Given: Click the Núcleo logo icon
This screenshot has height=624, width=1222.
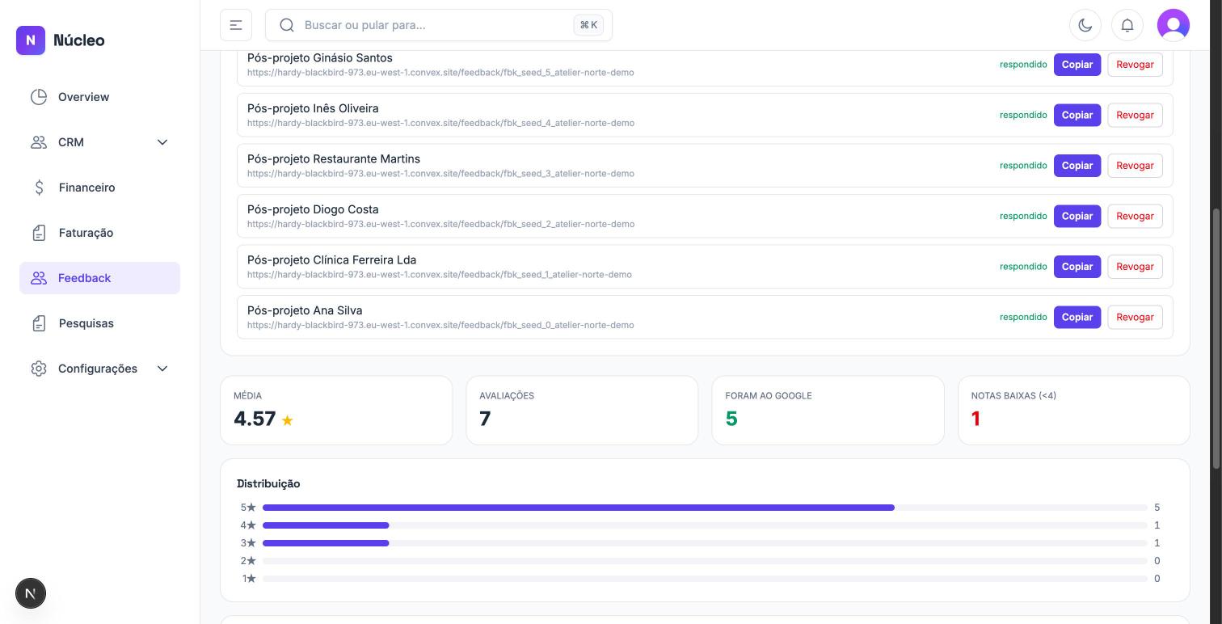Looking at the screenshot, I should (31, 40).
